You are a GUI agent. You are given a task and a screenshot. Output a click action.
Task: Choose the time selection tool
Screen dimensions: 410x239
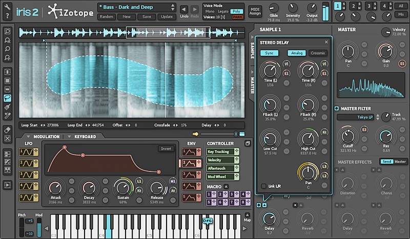[7, 72]
